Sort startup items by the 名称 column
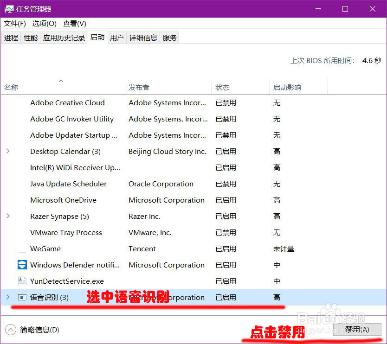 click(x=11, y=87)
